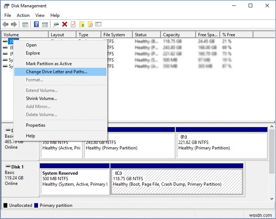Click the Forward arrow toolbar icon
Image resolution: width=276 pixels, height=219 pixels.
pos(14,25)
